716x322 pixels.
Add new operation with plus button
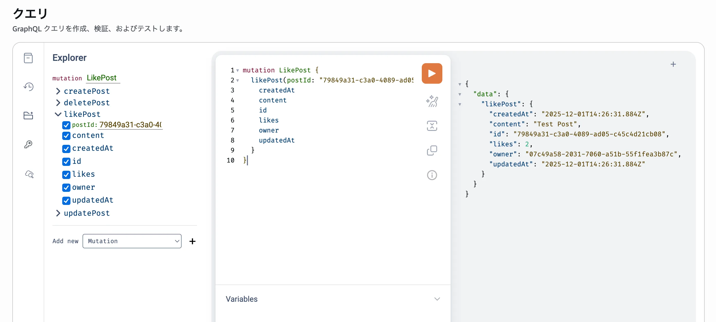tap(192, 241)
